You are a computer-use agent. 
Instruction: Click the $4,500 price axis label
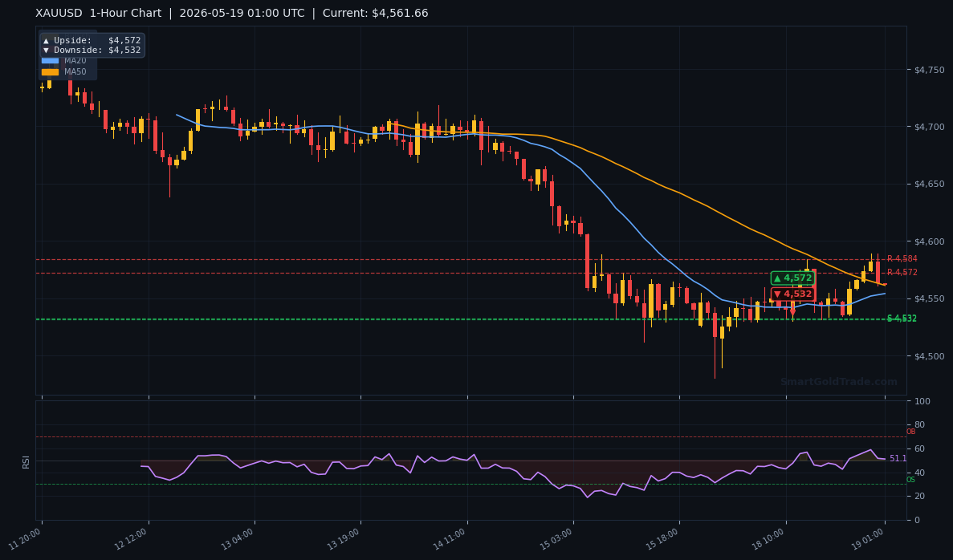(929, 356)
